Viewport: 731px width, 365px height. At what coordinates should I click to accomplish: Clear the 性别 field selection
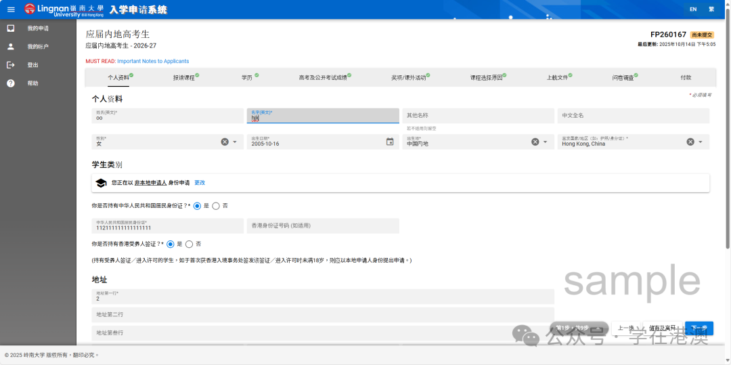point(225,142)
